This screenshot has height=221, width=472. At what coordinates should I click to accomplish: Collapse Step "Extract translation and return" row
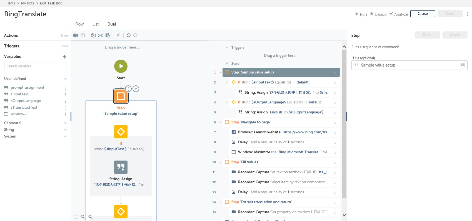[220, 202]
